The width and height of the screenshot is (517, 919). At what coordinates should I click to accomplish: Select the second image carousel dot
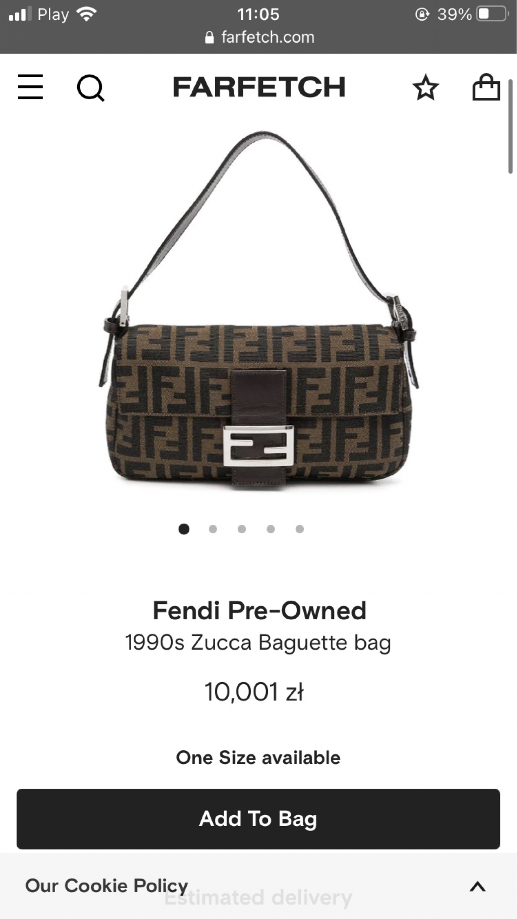tap(213, 529)
